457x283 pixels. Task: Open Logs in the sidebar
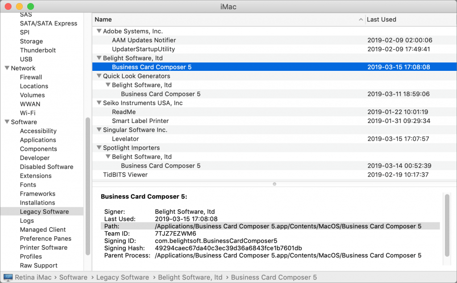click(27, 221)
